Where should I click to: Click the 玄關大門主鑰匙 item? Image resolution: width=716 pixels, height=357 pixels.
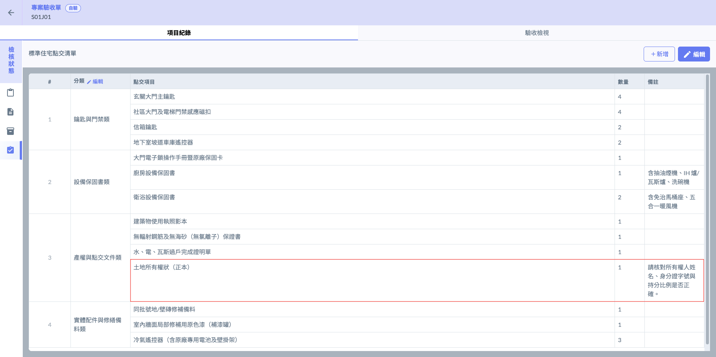pos(154,97)
